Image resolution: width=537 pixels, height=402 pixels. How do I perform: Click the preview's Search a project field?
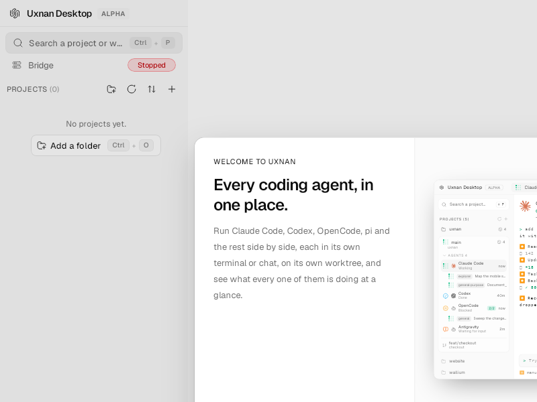(474, 204)
